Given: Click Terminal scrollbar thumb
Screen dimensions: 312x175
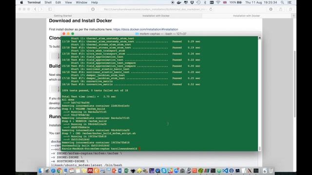Looking at the screenshot, I should pos(259,148).
